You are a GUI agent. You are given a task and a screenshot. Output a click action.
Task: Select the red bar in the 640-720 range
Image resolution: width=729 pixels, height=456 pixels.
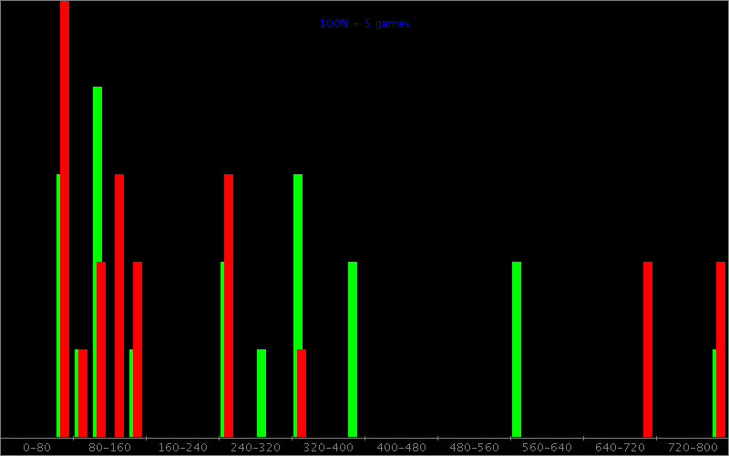648,349
